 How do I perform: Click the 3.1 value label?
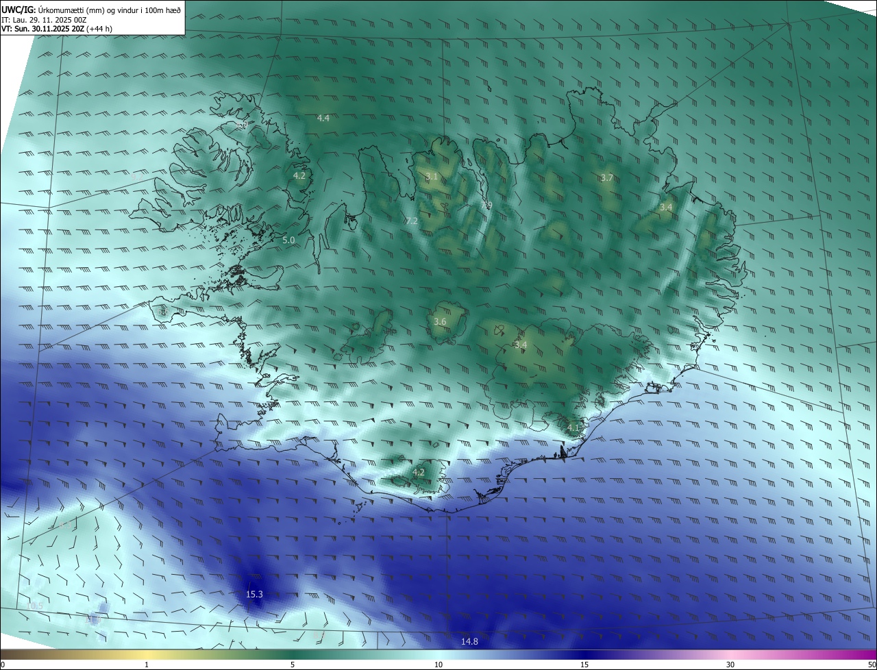[x=432, y=176]
